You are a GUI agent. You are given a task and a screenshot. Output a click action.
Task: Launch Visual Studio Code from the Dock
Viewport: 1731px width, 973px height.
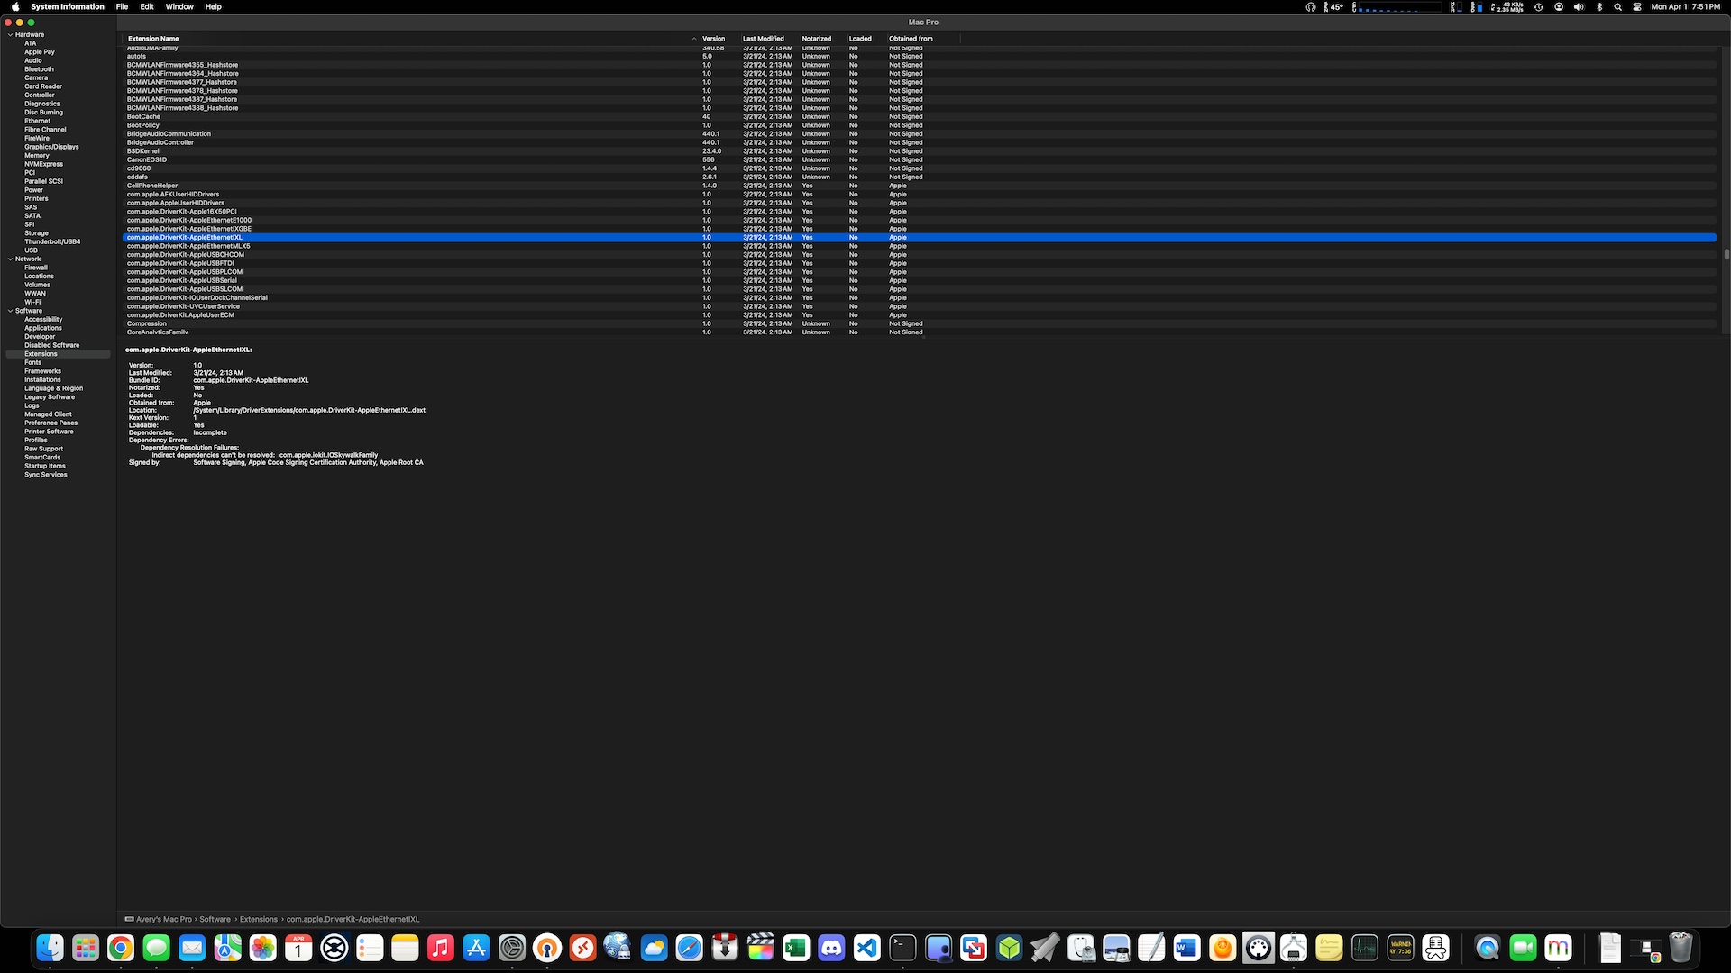[867, 948]
